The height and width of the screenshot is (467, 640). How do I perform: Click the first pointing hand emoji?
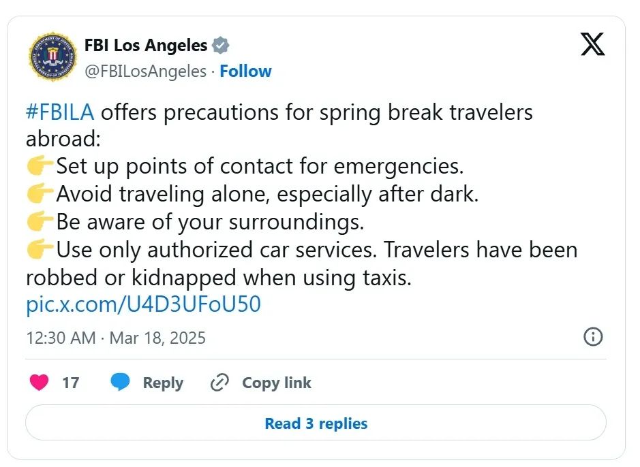[x=40, y=166]
